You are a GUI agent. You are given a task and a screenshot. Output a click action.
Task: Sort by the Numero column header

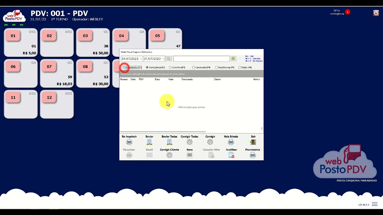click(124, 79)
